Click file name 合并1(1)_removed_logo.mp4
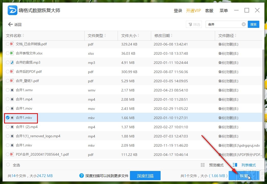Image resolution: width=267 pixels, height=184 pixels. (x=38, y=136)
